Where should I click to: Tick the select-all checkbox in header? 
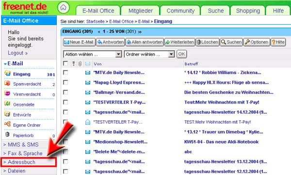click(x=65, y=63)
